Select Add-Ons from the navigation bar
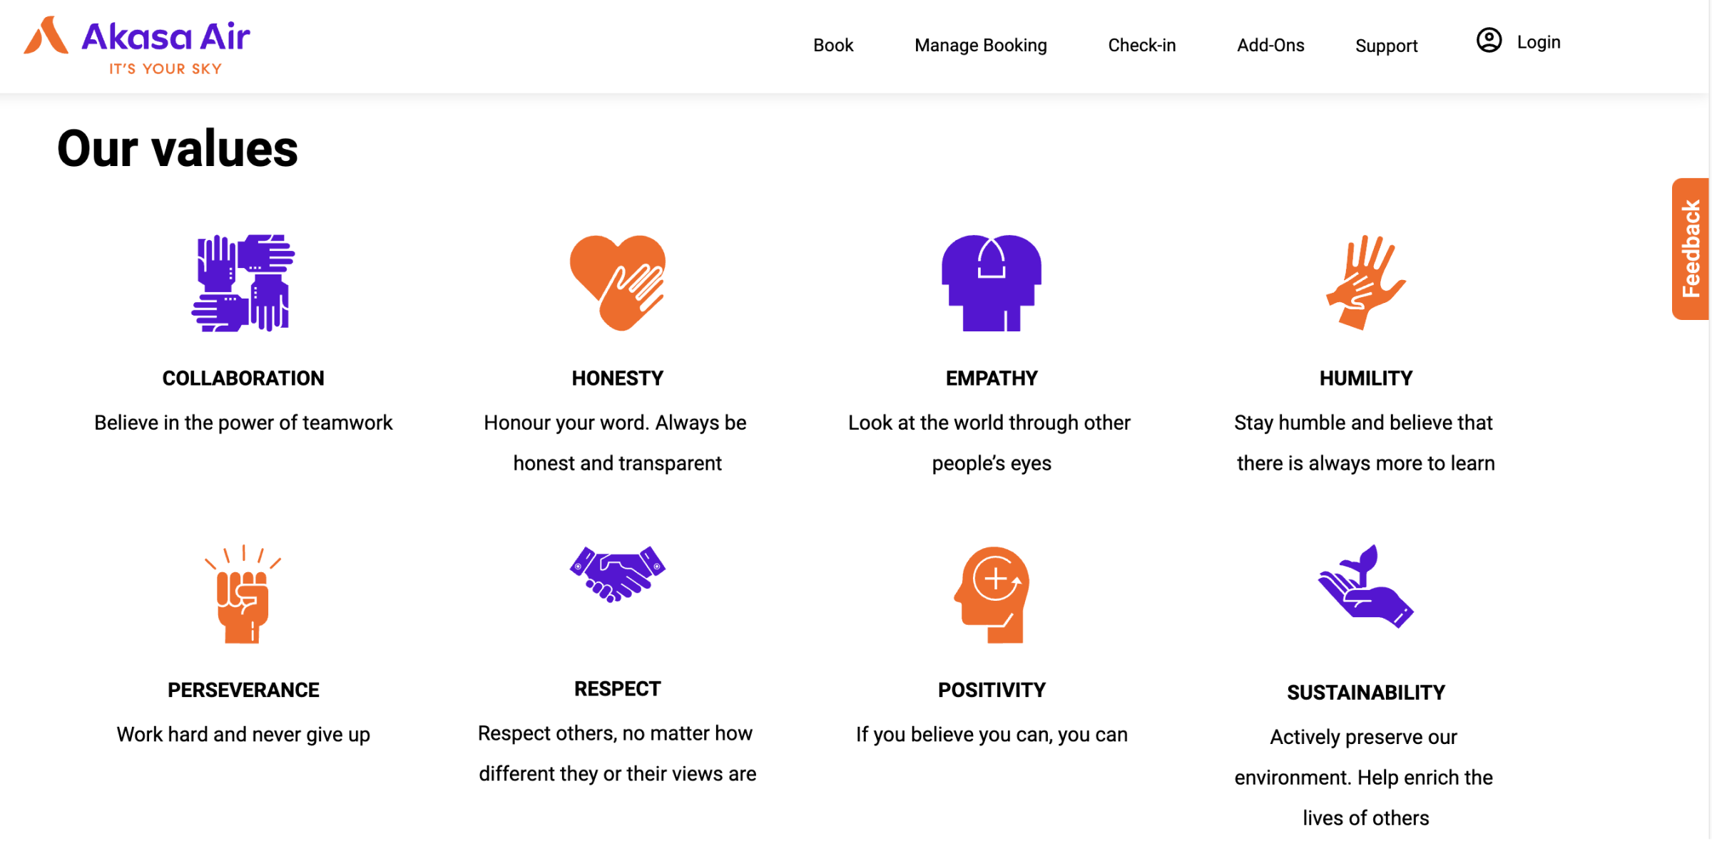The image size is (1712, 868). pyautogui.click(x=1270, y=45)
